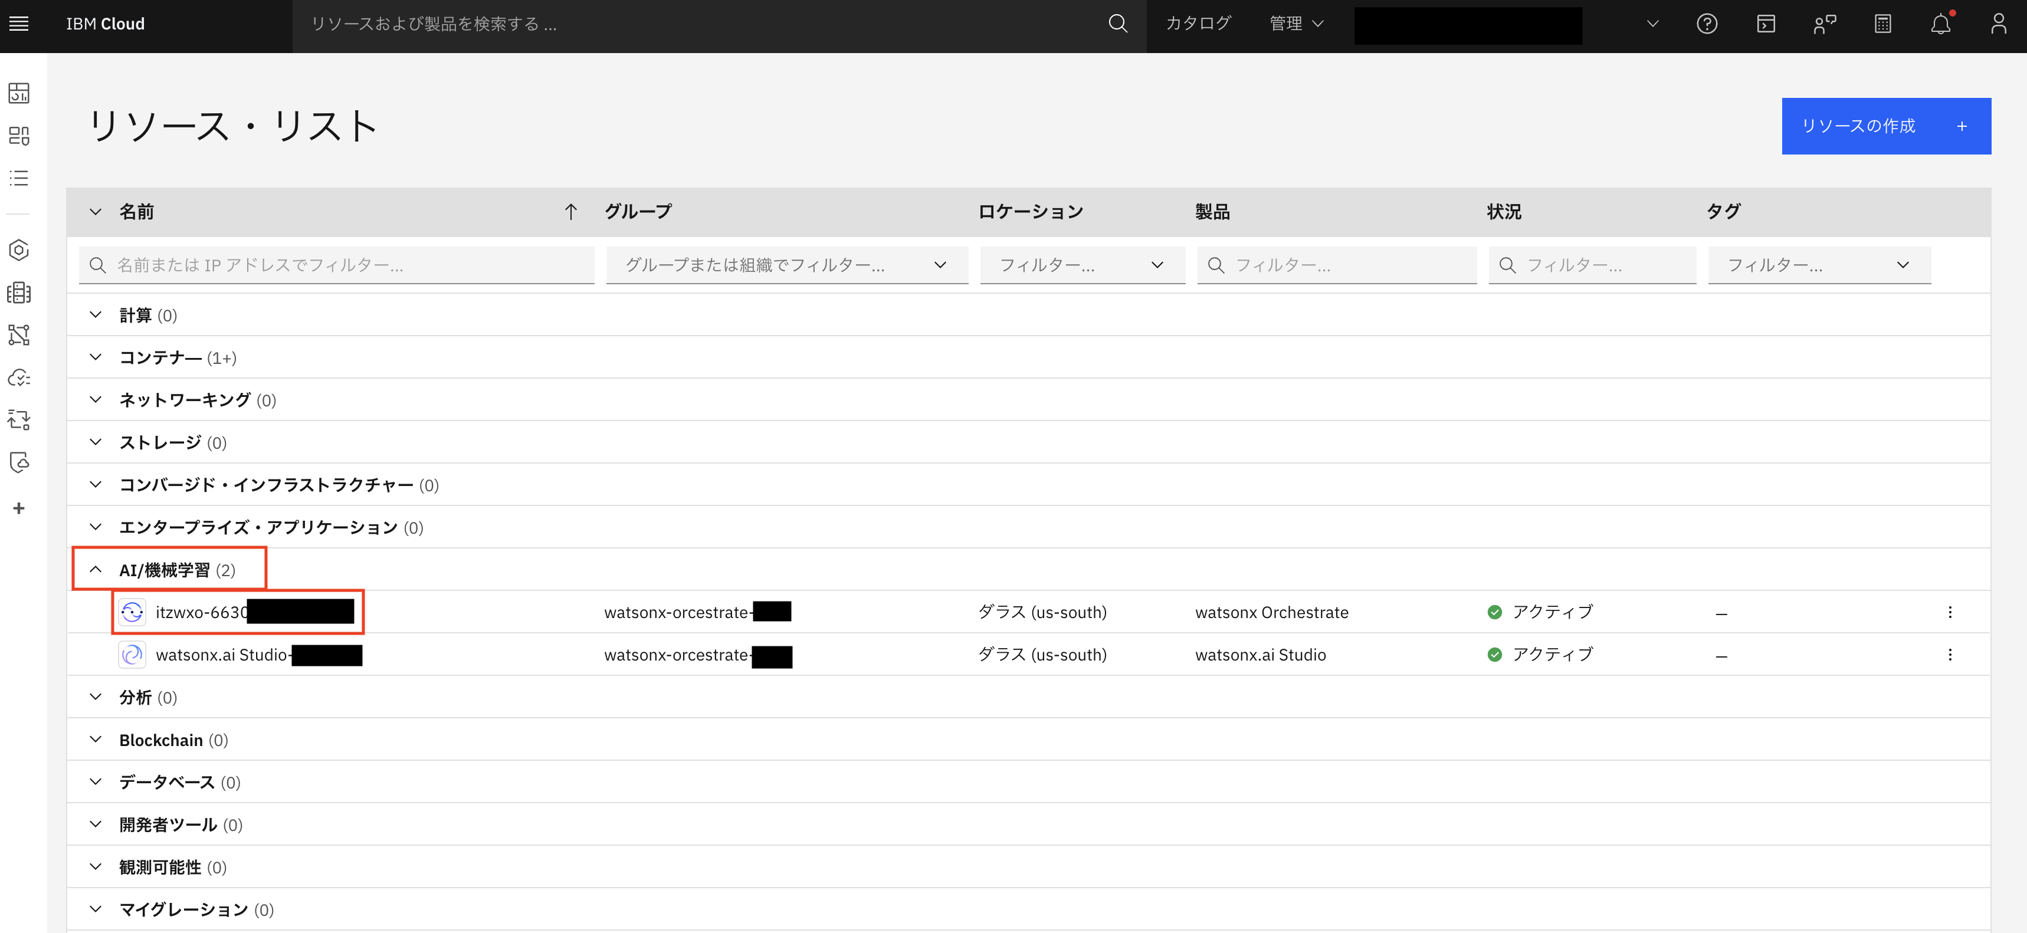Image resolution: width=2027 pixels, height=933 pixels.
Task: Open the dashboard icon in left sidebar
Action: 19,93
